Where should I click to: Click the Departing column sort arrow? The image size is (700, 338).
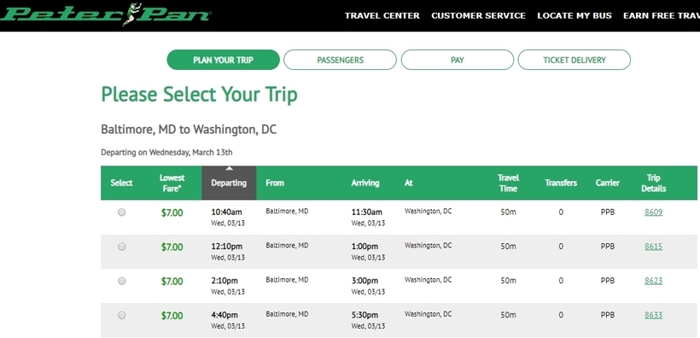pos(229,169)
